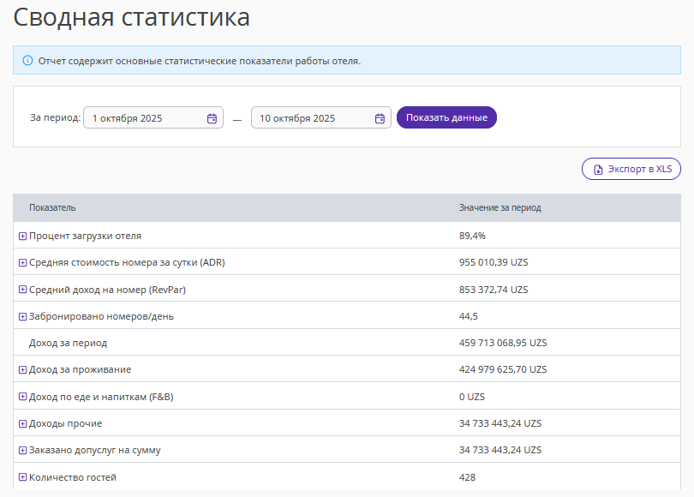Expand the Процент загрузки отеля row

(x=23, y=236)
